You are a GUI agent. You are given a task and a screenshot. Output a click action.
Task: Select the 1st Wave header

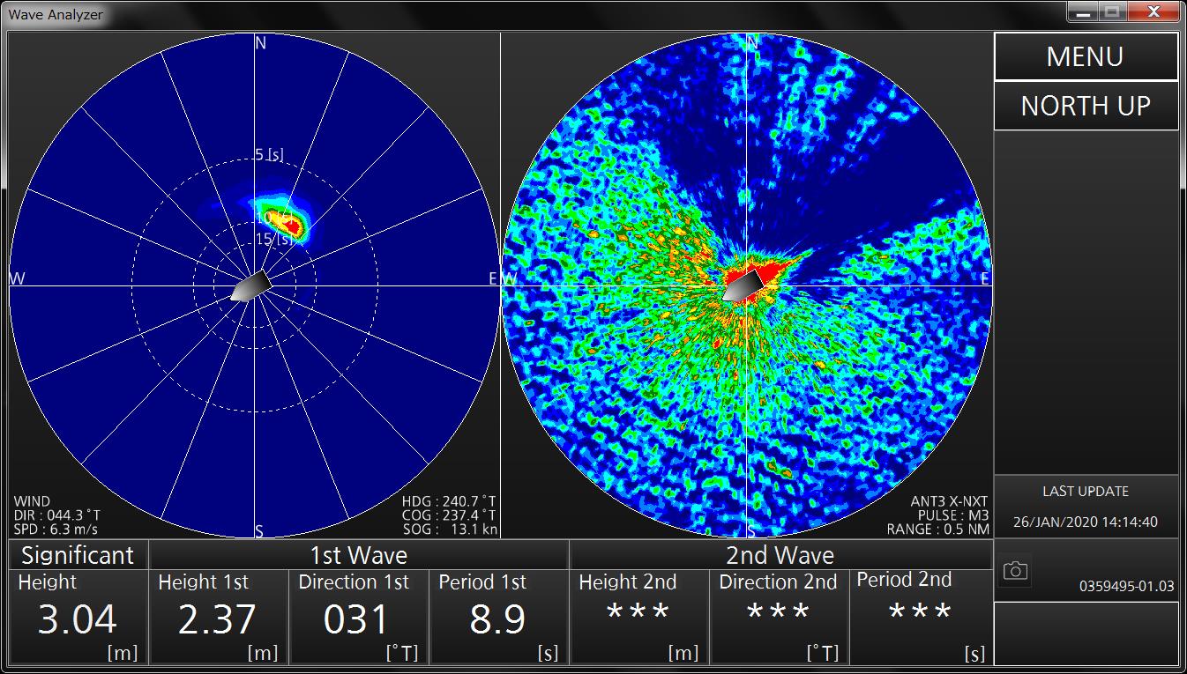coord(358,555)
